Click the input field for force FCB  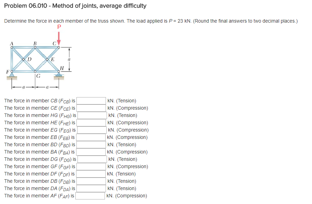pos(91,101)
